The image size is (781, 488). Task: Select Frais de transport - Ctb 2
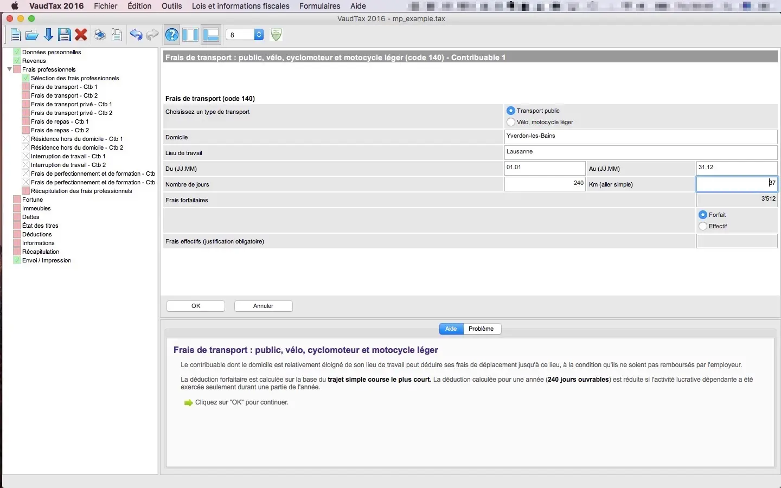(x=64, y=95)
